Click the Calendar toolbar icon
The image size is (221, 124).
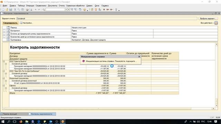pyautogui.click(x=96, y=10)
